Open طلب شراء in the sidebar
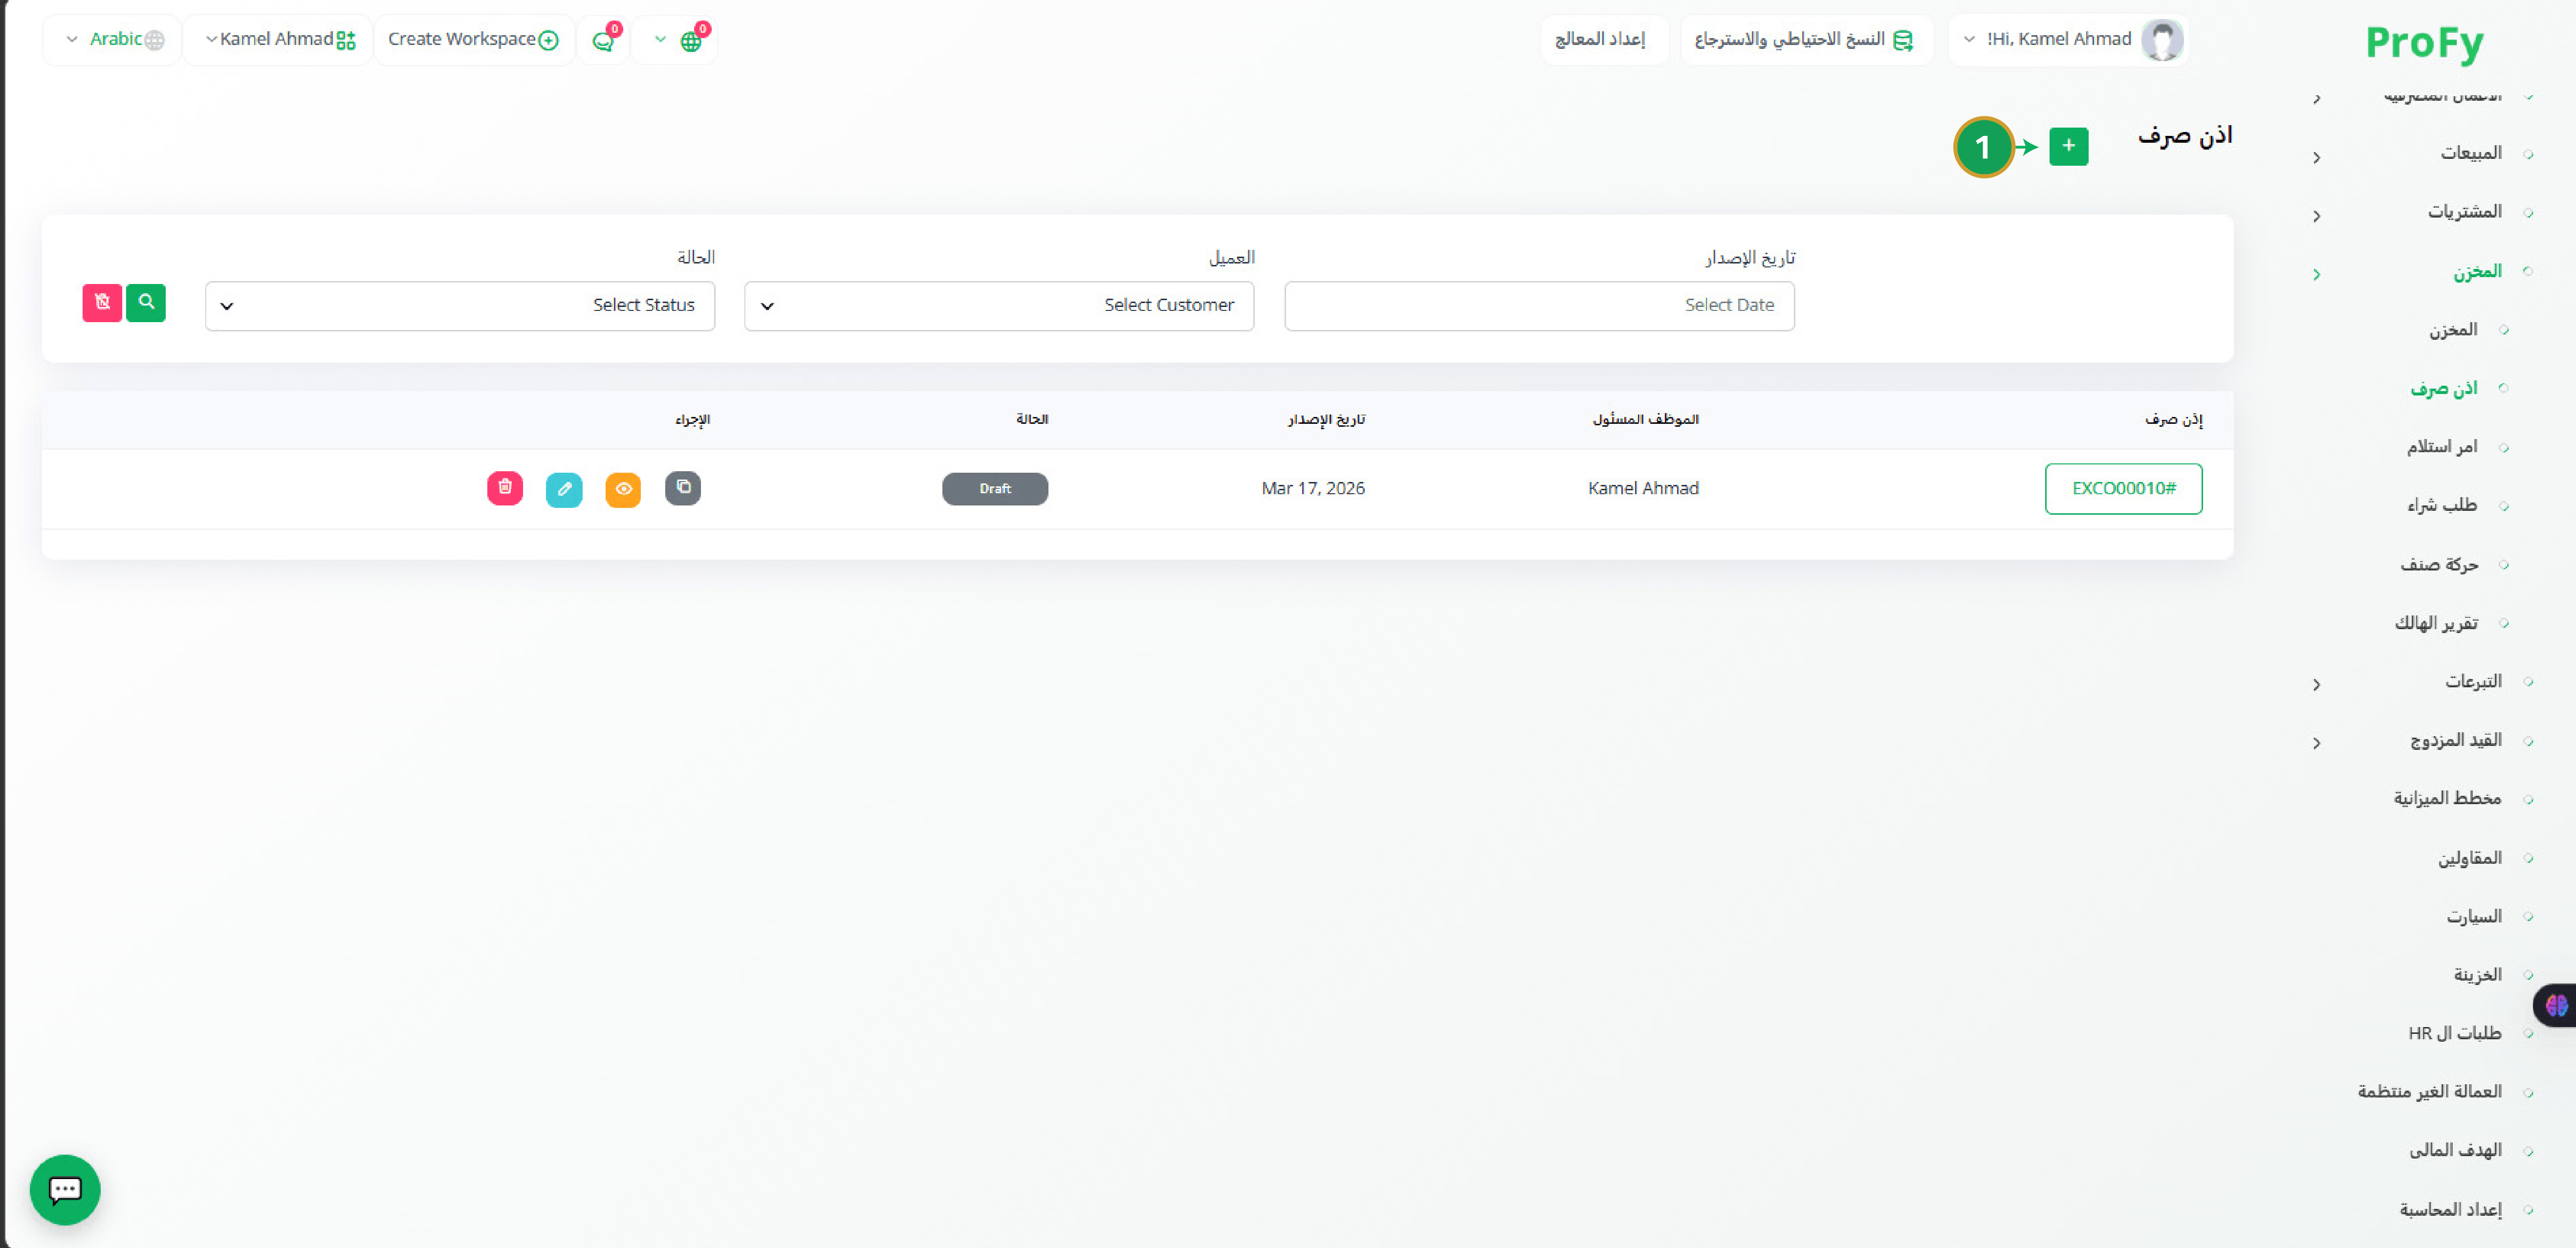 pyautogui.click(x=2441, y=505)
